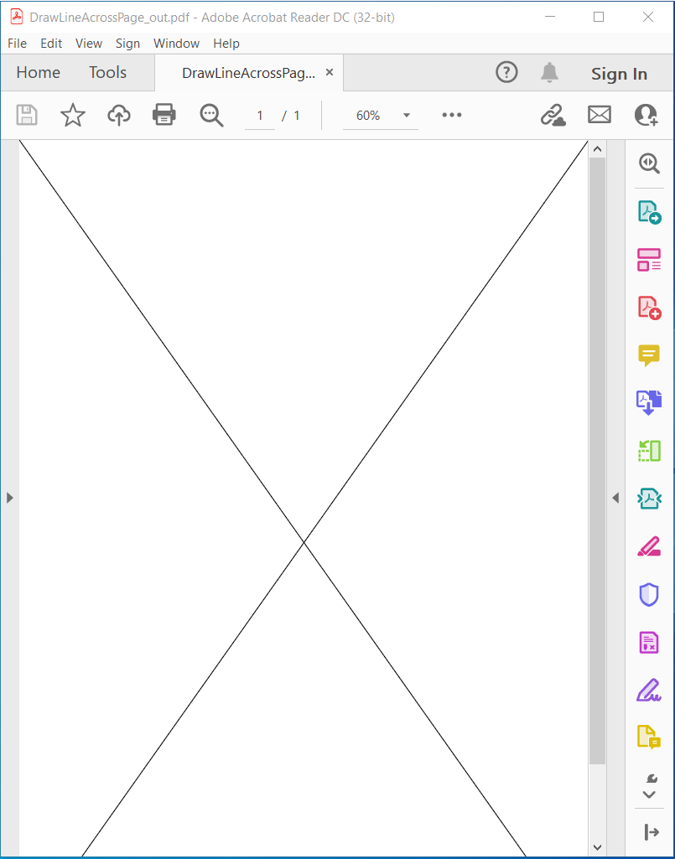Image resolution: width=675 pixels, height=859 pixels.
Task: Open the Create PDF tool
Action: 648,308
